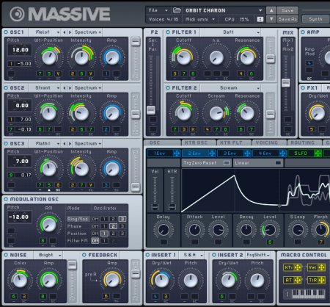Open Insert 2 FrqShift effect dropdown

[x=258, y=255]
